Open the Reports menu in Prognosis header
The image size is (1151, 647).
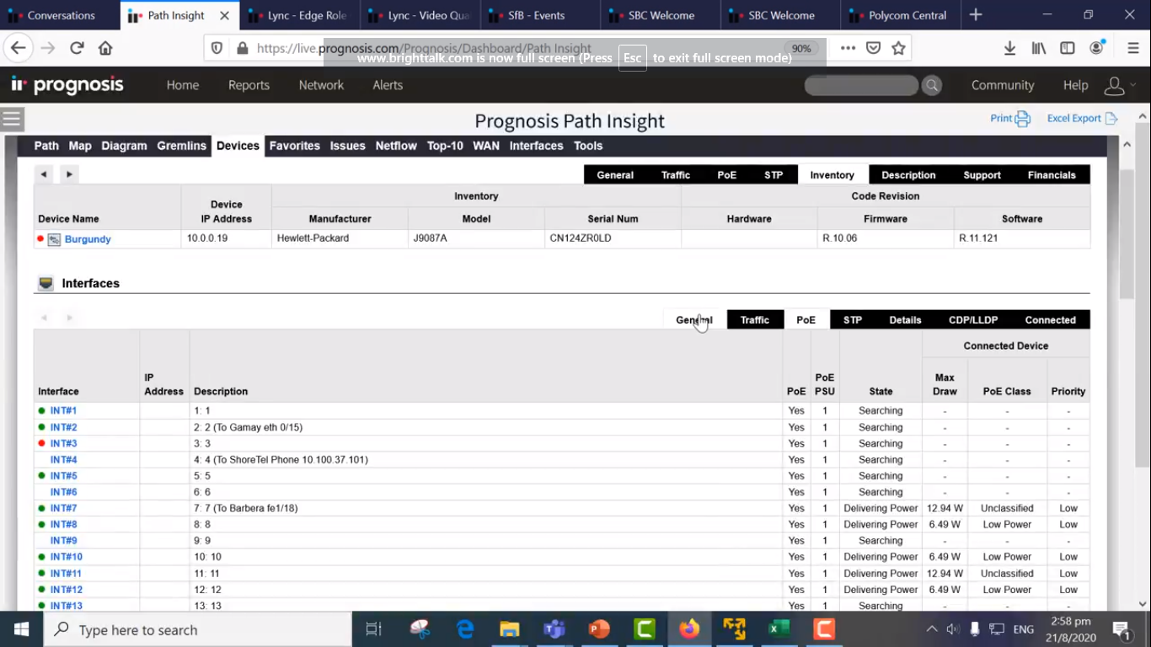249,85
